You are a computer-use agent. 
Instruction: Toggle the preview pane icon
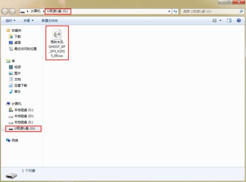pyautogui.click(x=229, y=21)
